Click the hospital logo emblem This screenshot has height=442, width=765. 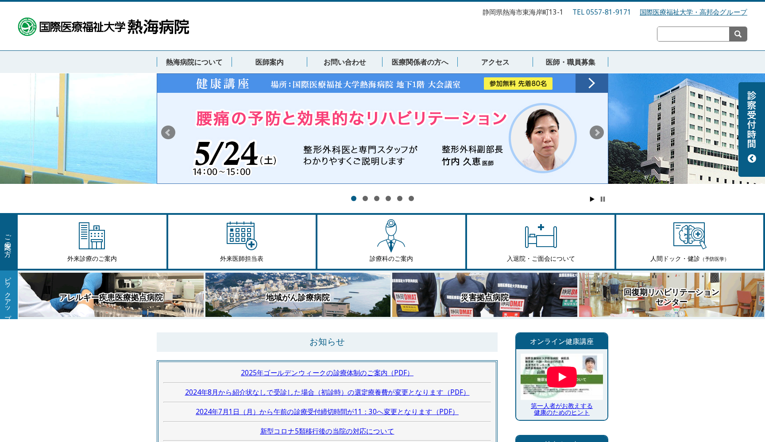pyautogui.click(x=27, y=27)
